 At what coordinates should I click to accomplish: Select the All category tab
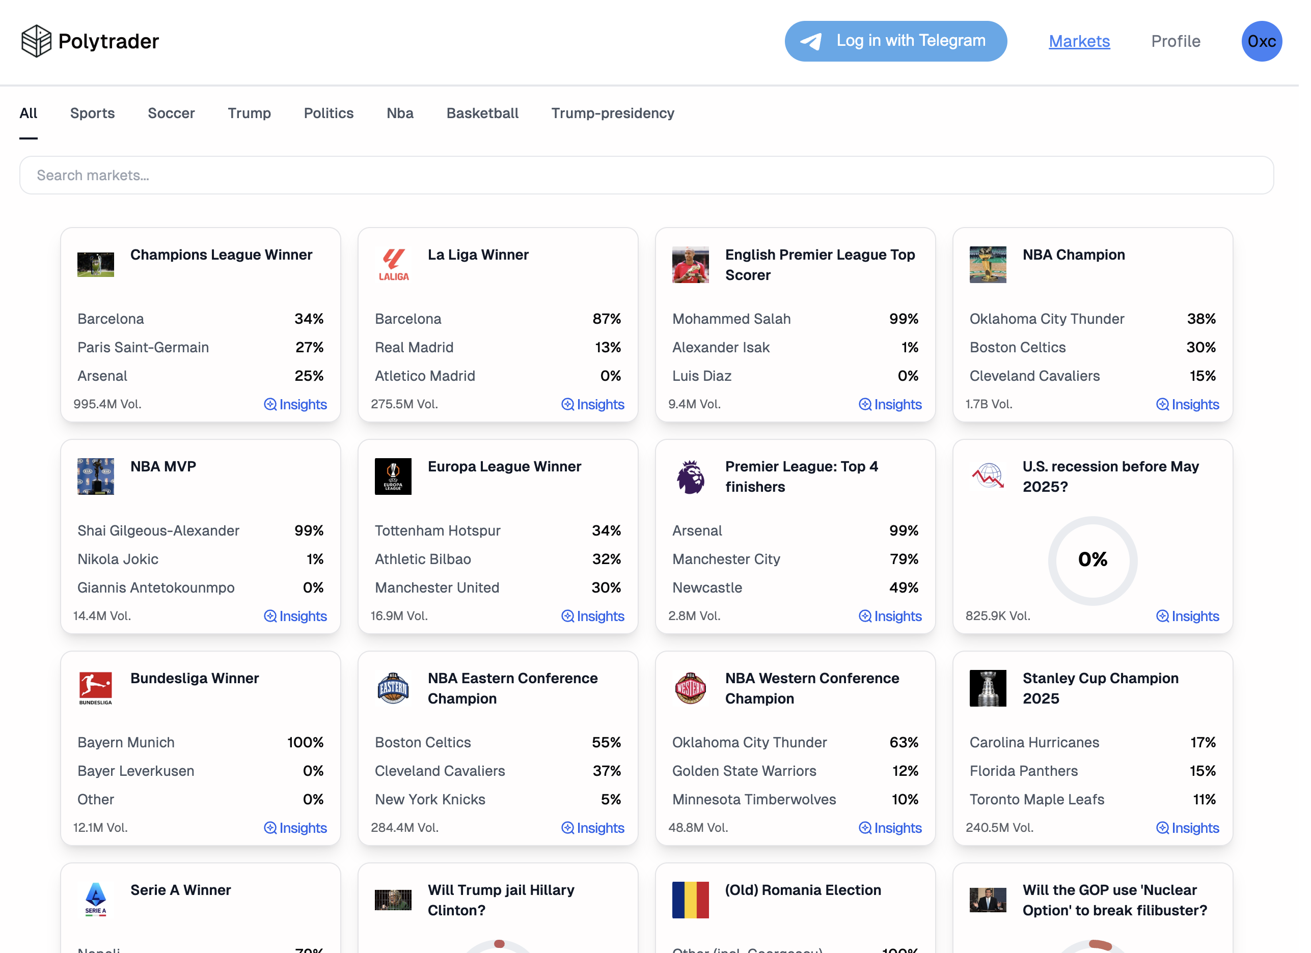29,114
